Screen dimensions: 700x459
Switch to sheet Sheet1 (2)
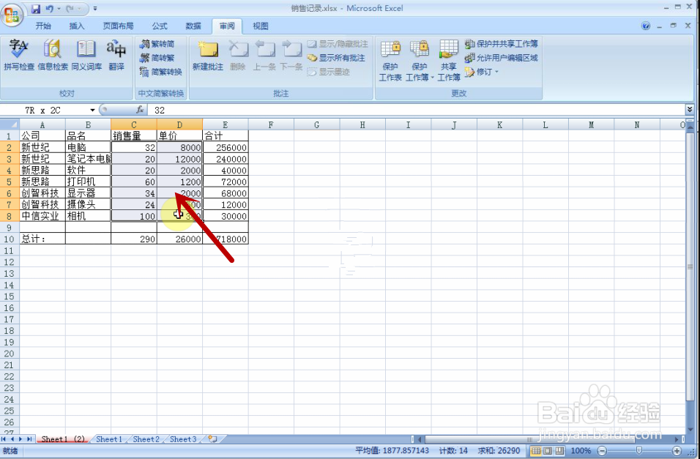pos(62,439)
